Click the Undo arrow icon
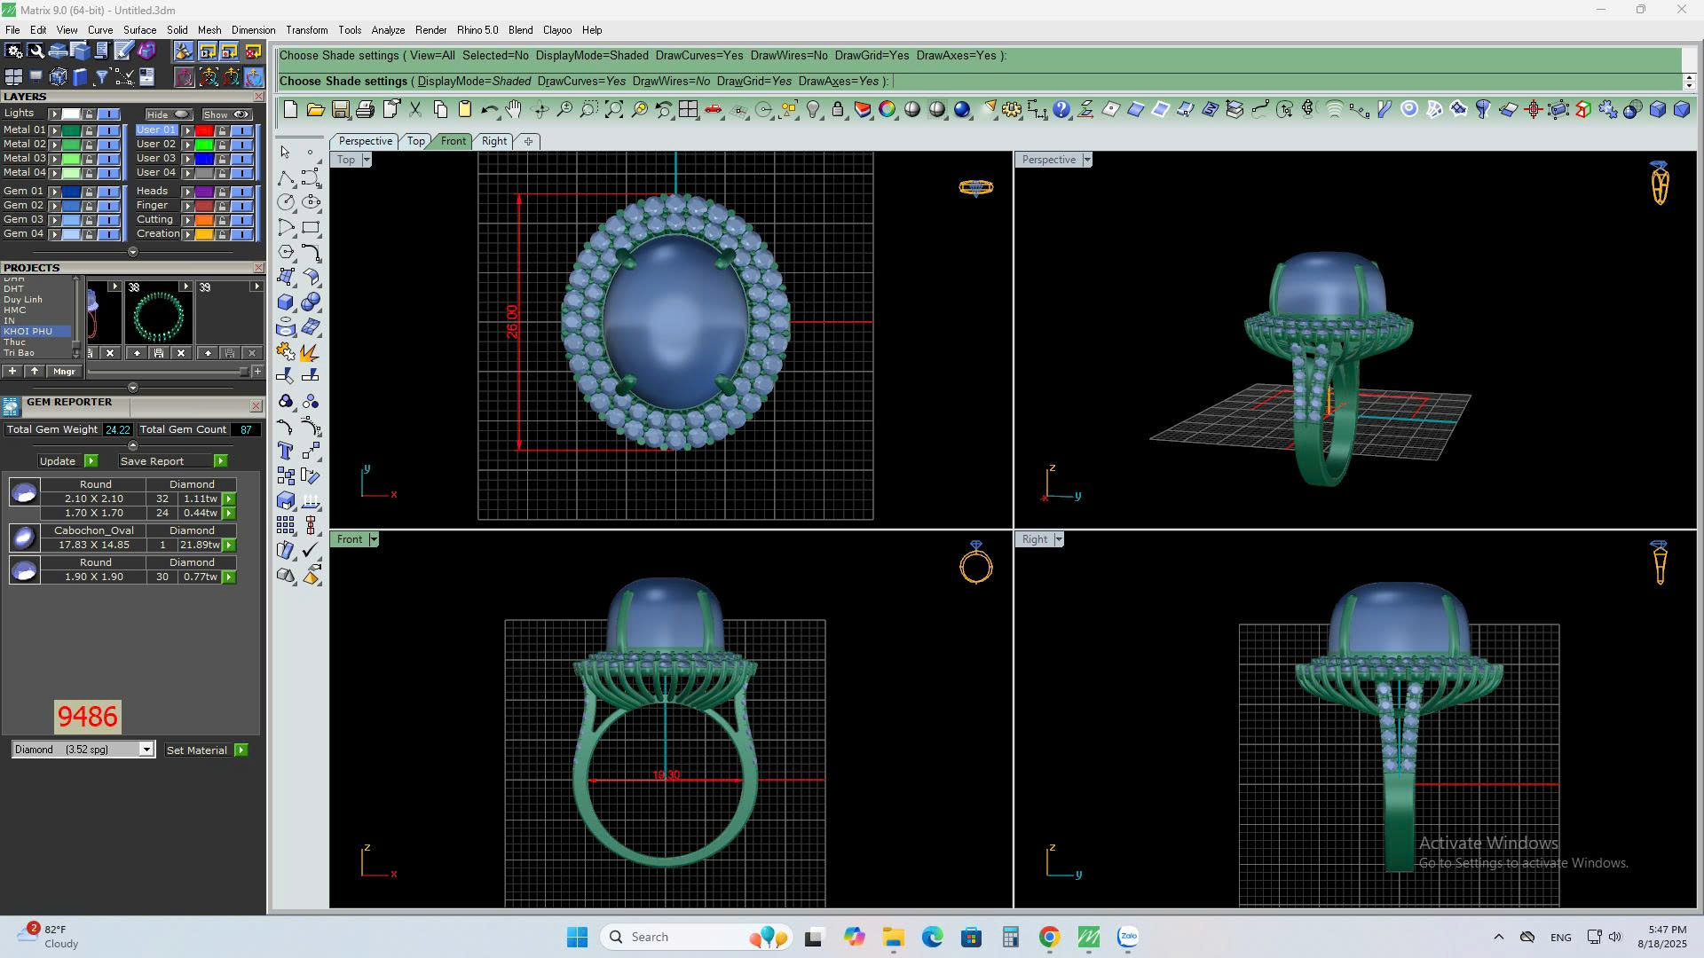Viewport: 1704px width, 958px height. [489, 109]
